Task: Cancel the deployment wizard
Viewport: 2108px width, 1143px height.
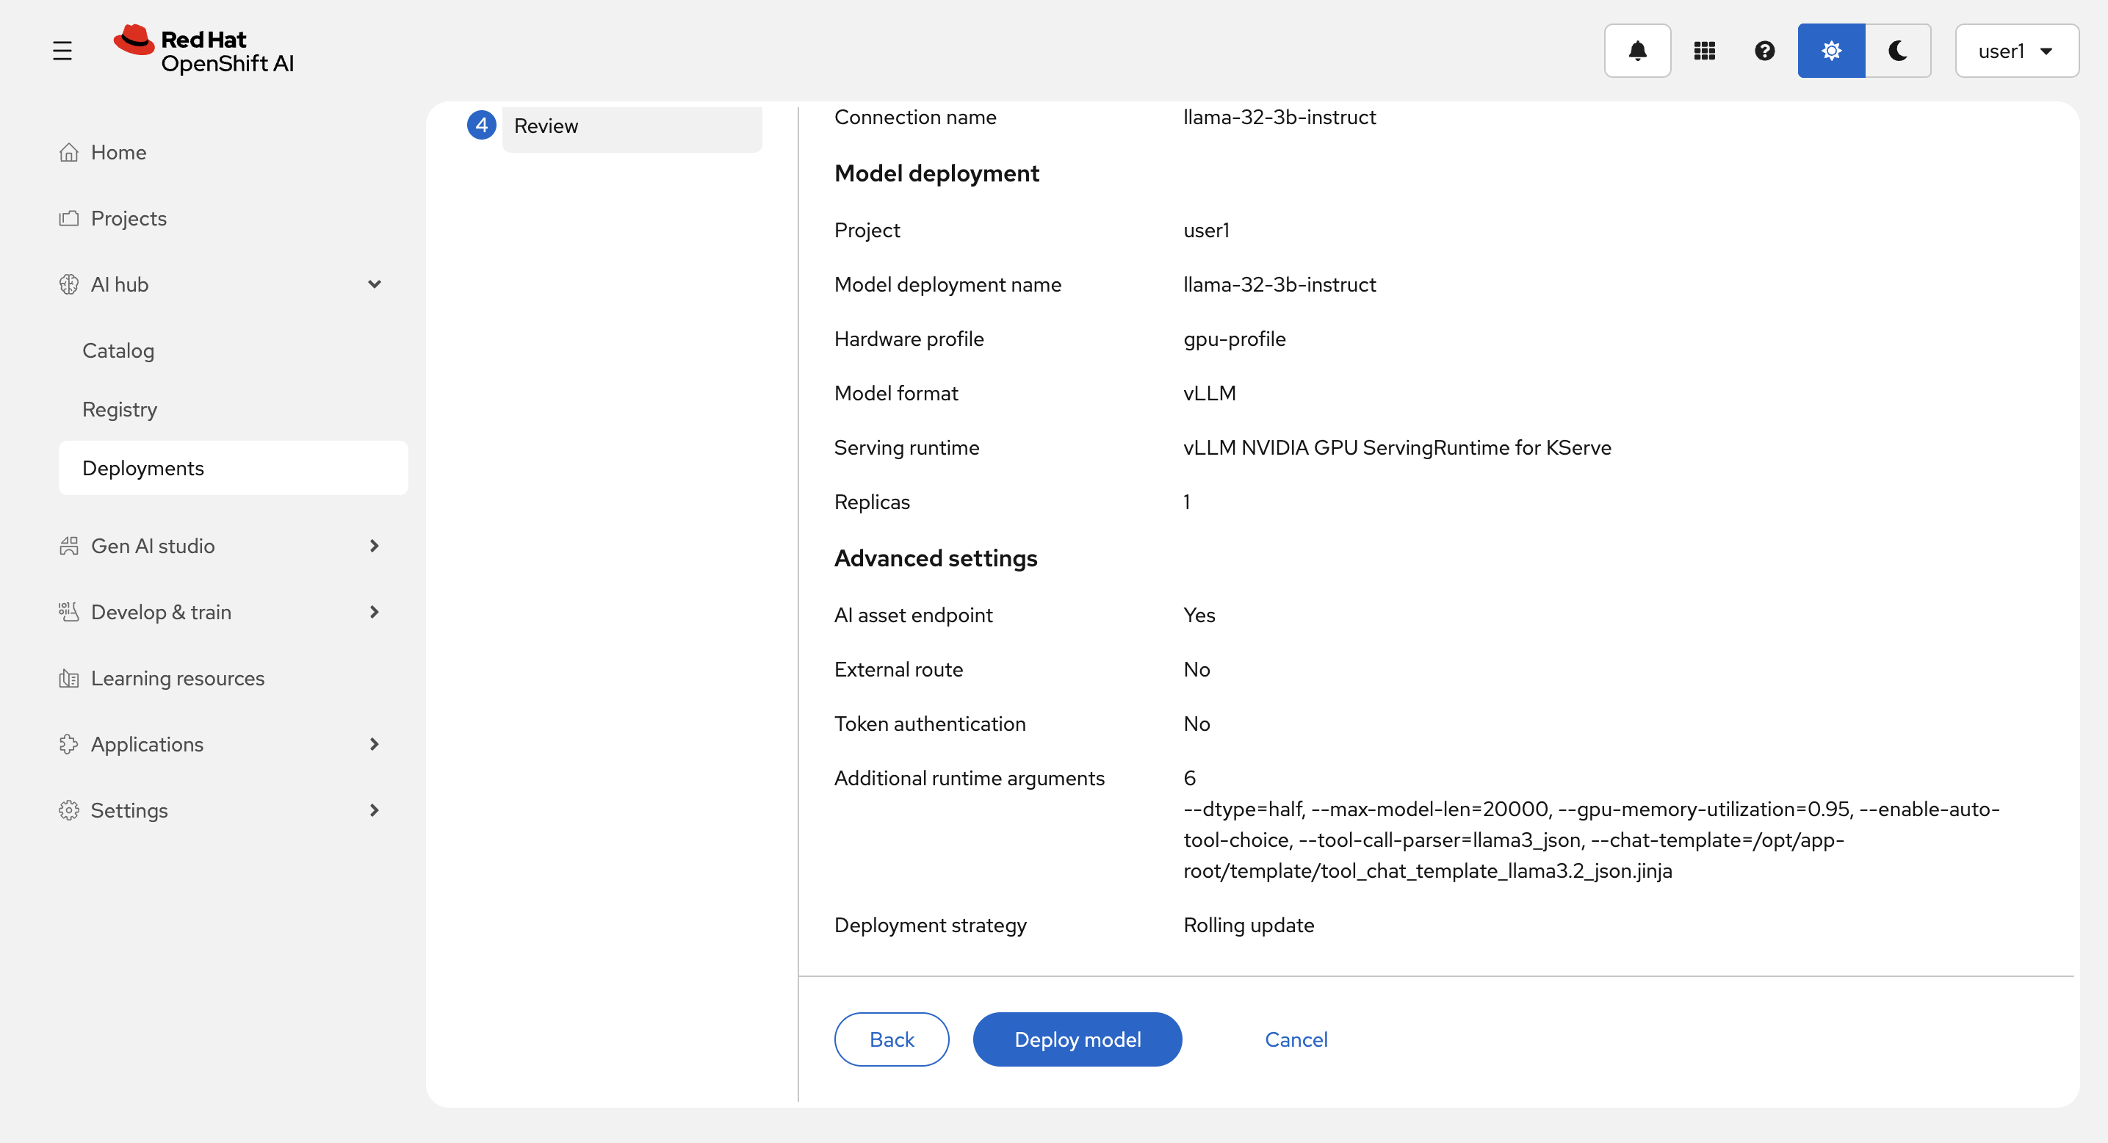Action: coord(1296,1039)
